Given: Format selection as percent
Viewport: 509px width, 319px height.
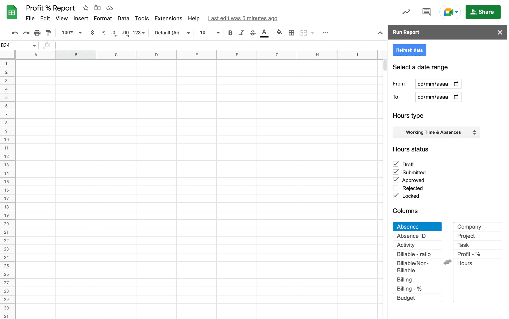Looking at the screenshot, I should tap(103, 33).
